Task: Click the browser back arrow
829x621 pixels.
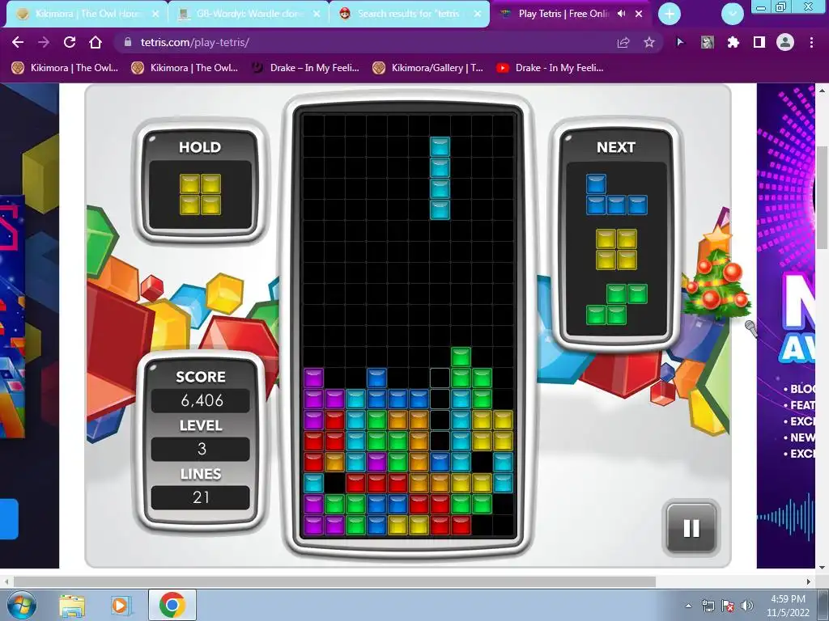Action: (18, 42)
